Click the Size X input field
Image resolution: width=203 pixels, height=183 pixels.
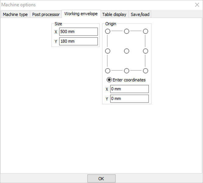pos(79,32)
